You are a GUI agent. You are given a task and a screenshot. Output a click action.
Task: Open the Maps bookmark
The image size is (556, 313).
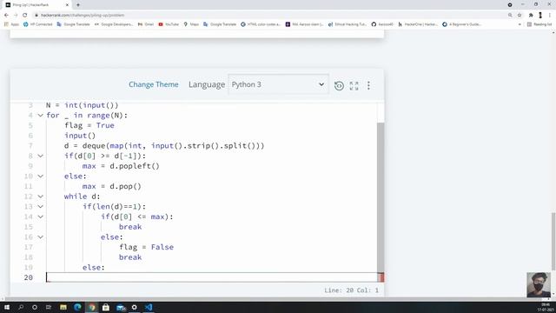[191, 24]
